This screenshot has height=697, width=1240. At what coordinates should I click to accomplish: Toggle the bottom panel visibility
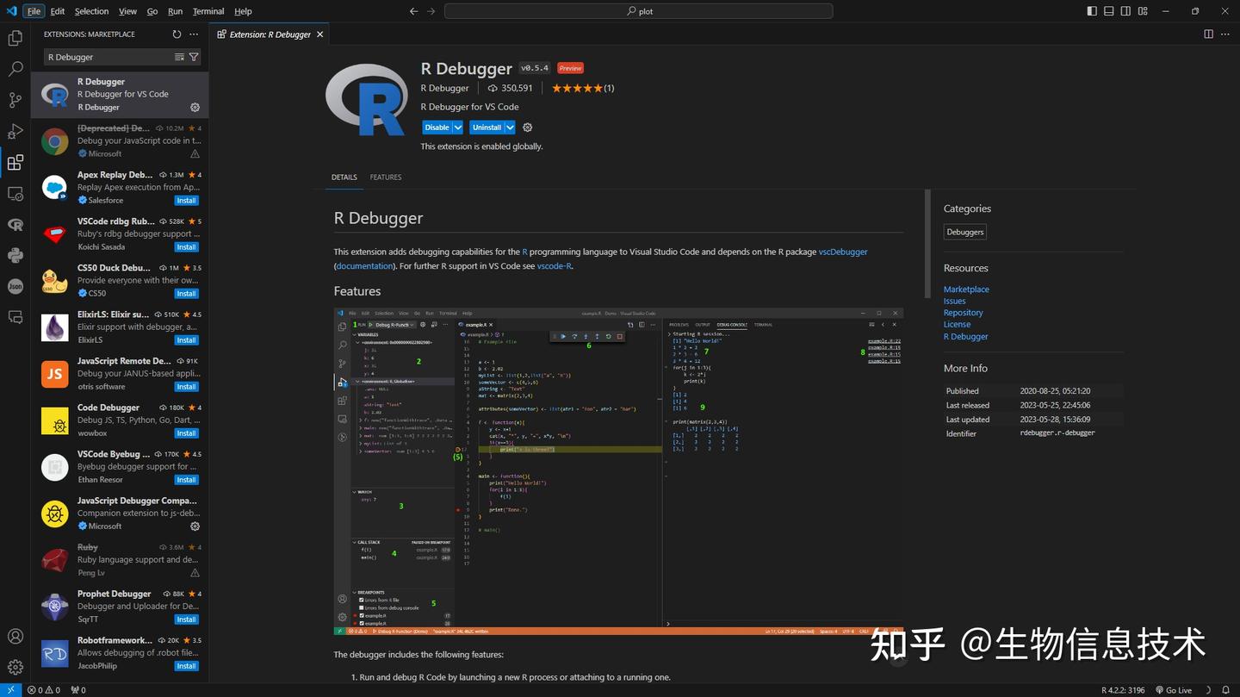click(x=1108, y=10)
